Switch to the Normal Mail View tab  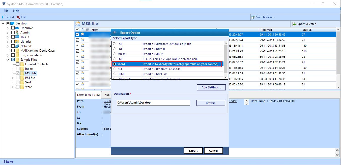coord(89,95)
